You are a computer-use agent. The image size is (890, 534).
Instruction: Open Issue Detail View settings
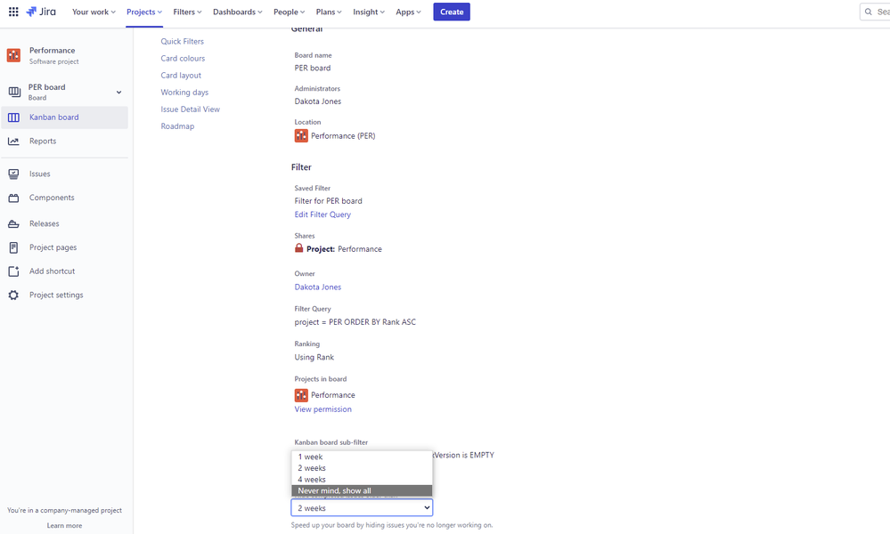point(190,109)
